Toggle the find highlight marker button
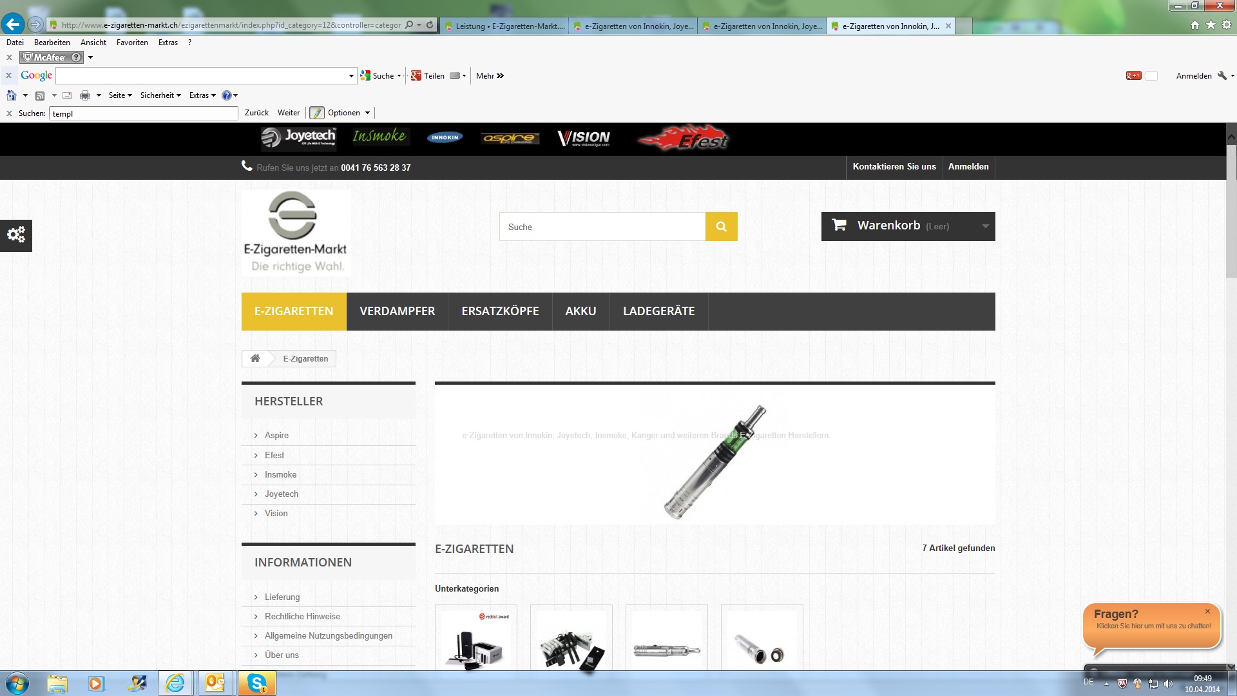 316,113
